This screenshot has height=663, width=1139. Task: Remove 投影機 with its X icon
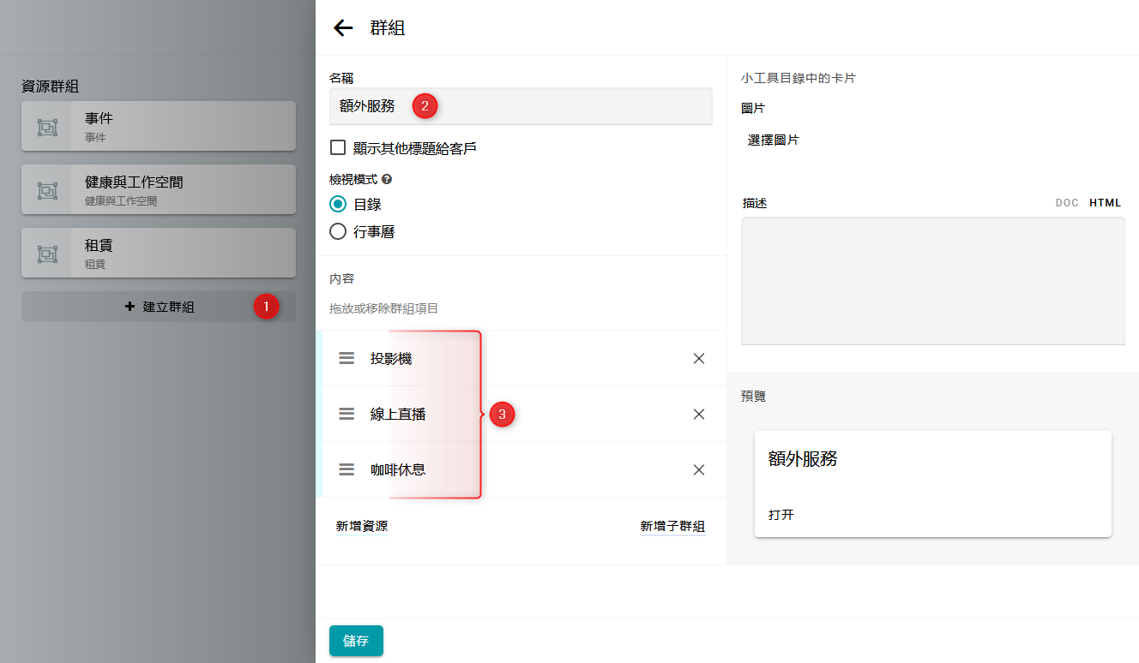pos(699,358)
